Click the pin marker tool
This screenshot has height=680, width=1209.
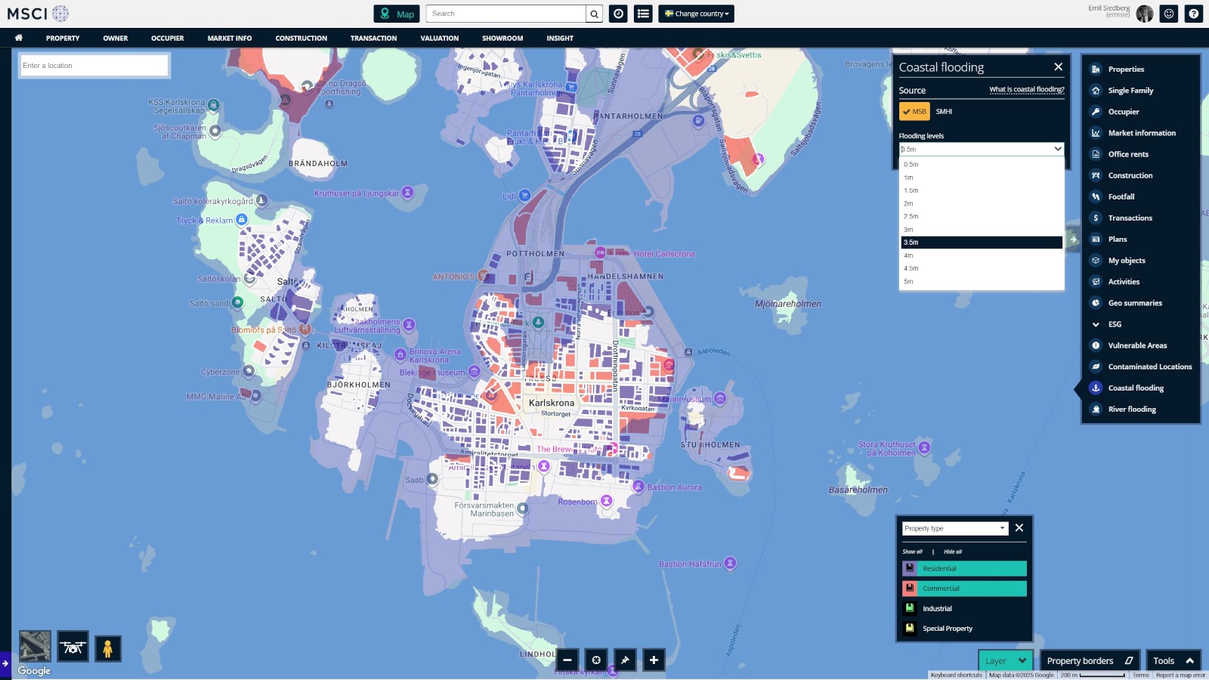(x=625, y=660)
